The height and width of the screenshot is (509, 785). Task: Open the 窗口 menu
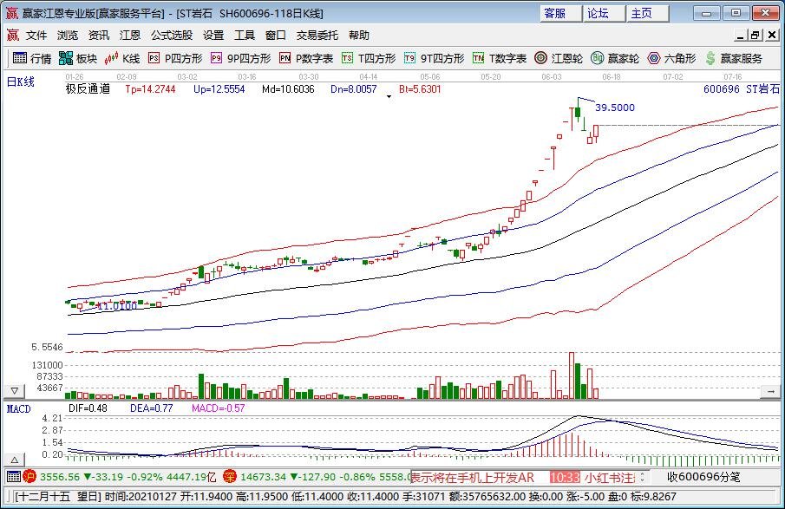click(275, 35)
